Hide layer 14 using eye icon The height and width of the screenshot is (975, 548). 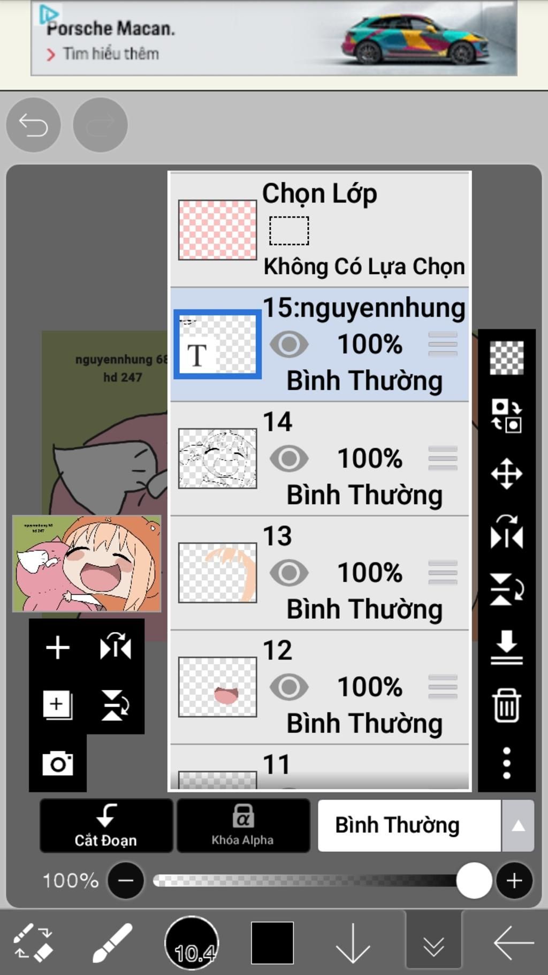pyautogui.click(x=289, y=459)
